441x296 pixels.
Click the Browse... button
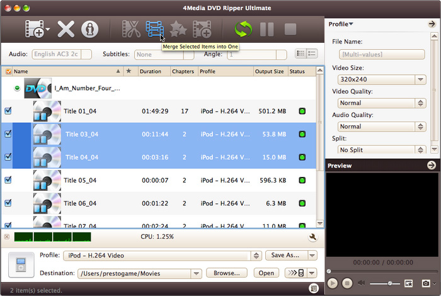point(227,273)
